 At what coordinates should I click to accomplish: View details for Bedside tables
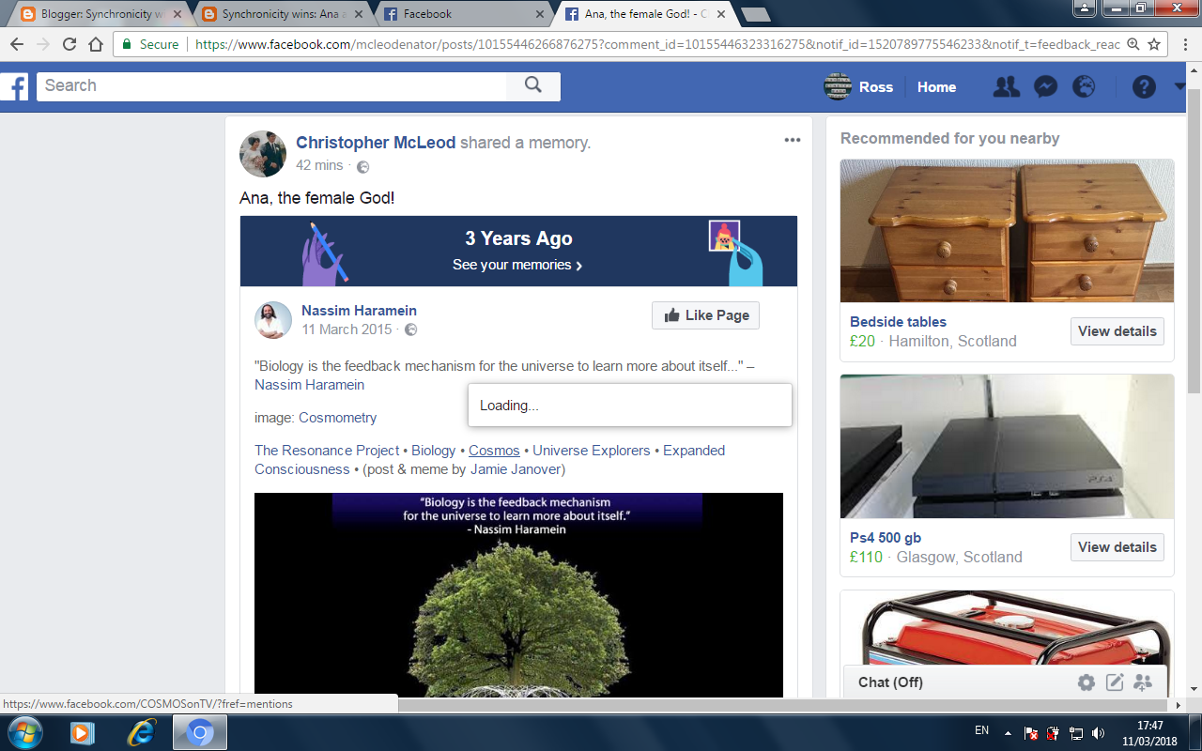(1117, 331)
